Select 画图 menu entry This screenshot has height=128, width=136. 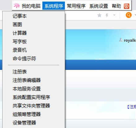(17, 24)
